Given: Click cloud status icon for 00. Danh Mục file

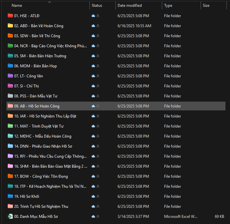Looking at the screenshot, I should (x=93, y=216).
